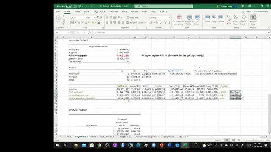
Task: Open Format as Table dropdown
Action: tap(189, 20)
